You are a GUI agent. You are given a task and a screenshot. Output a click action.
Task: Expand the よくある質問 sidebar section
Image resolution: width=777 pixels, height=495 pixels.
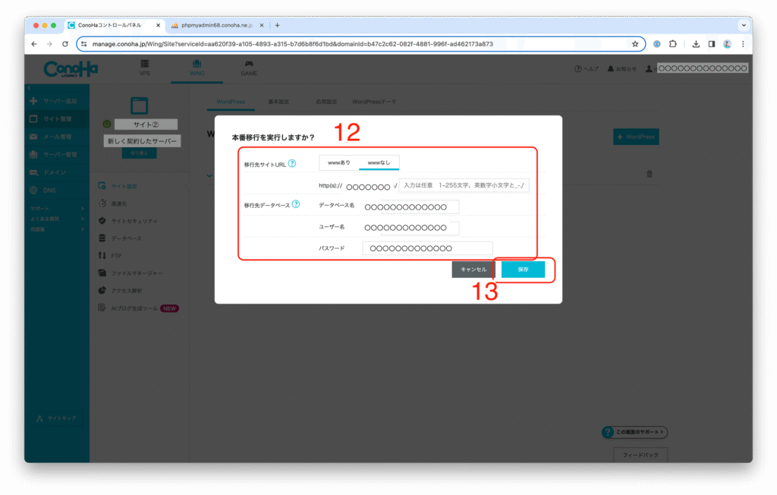57,219
